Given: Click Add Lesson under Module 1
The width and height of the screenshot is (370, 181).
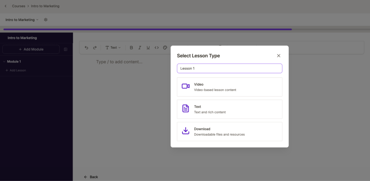Looking at the screenshot, I should (16, 70).
